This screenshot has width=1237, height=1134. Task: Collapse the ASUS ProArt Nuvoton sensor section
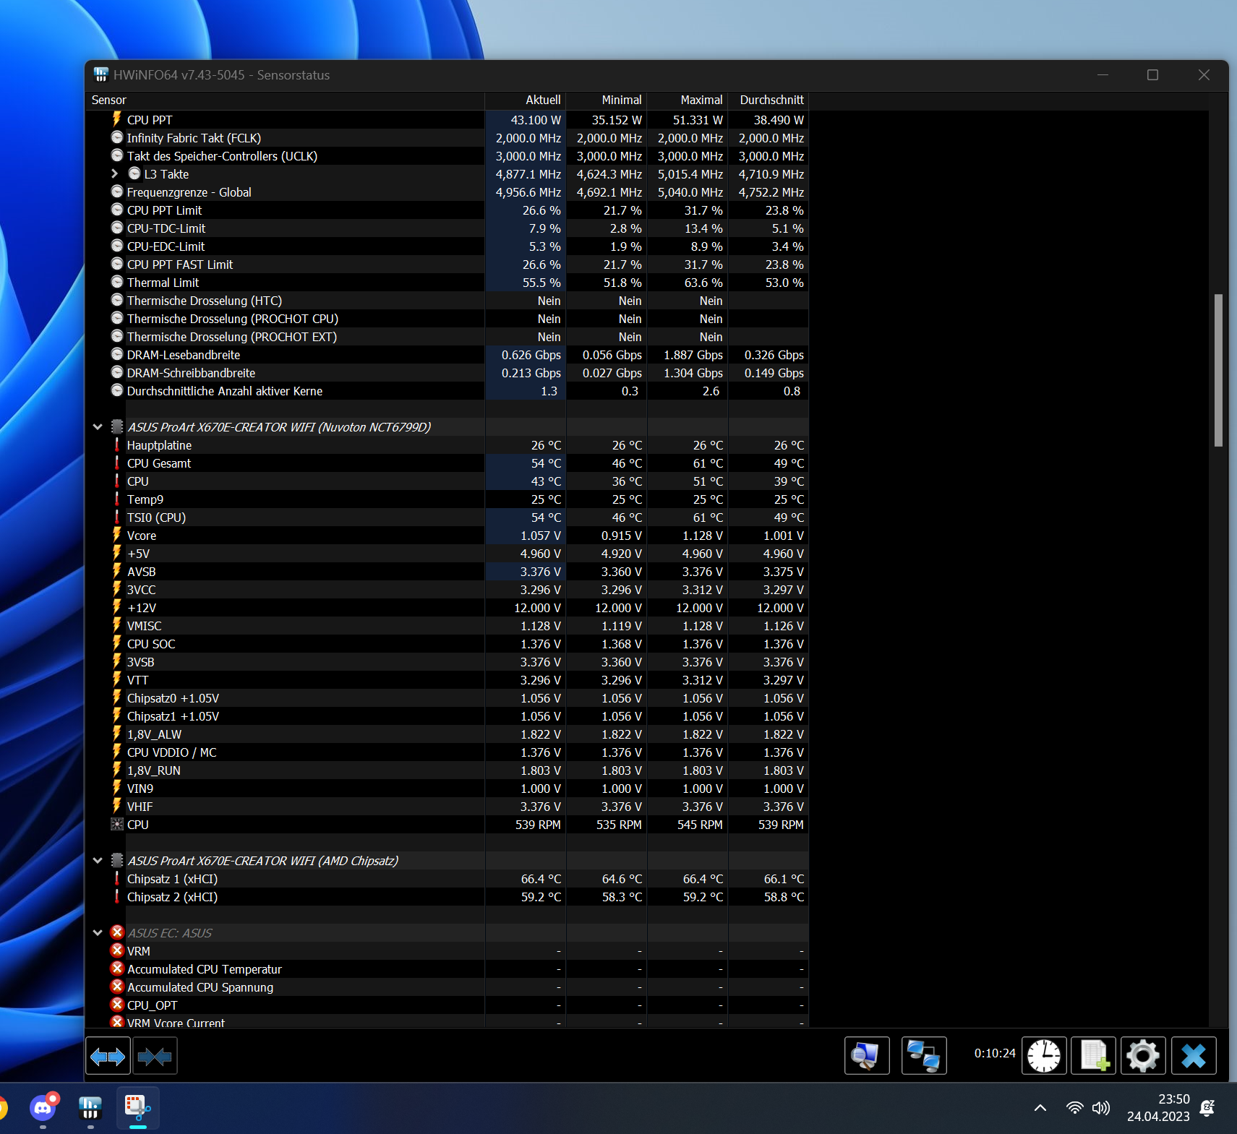[x=98, y=426]
